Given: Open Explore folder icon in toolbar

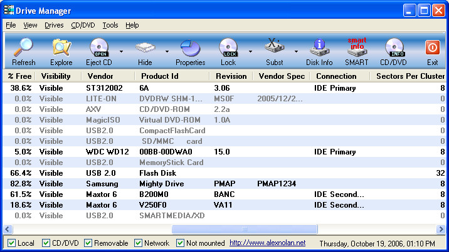Looking at the screenshot, I should 61,47.
